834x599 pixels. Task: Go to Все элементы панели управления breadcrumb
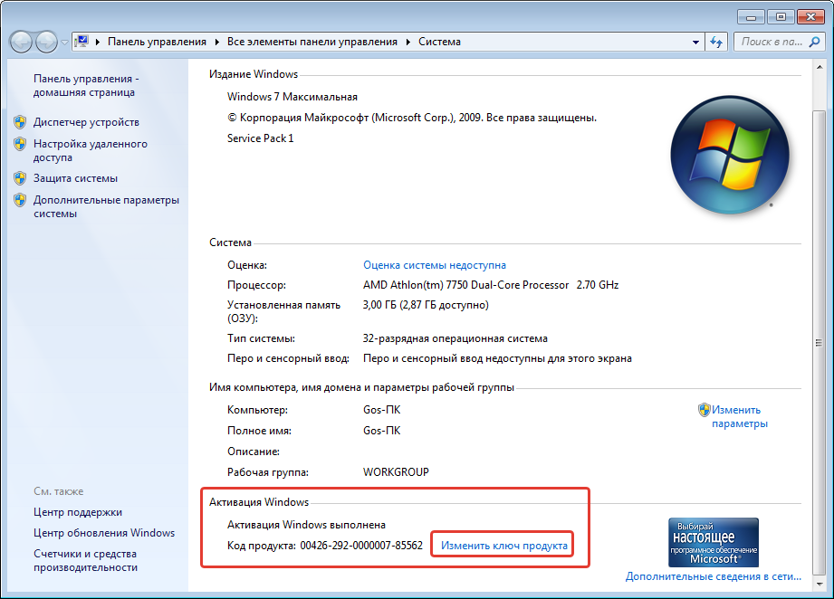click(312, 42)
